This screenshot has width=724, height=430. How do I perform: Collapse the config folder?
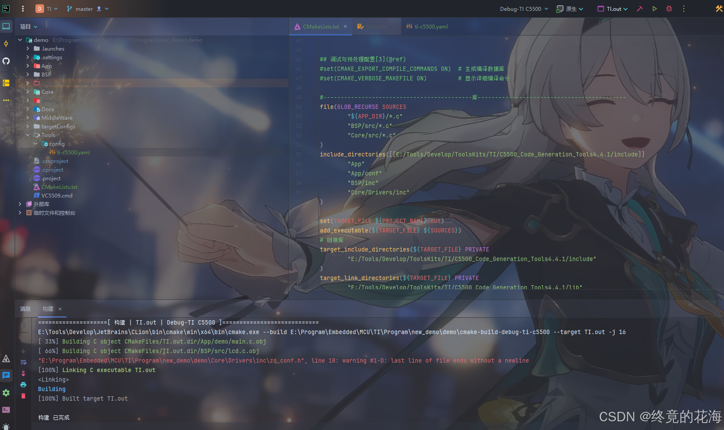[x=35, y=143]
